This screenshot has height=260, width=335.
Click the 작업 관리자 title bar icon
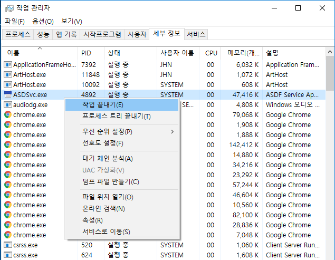coord(9,8)
